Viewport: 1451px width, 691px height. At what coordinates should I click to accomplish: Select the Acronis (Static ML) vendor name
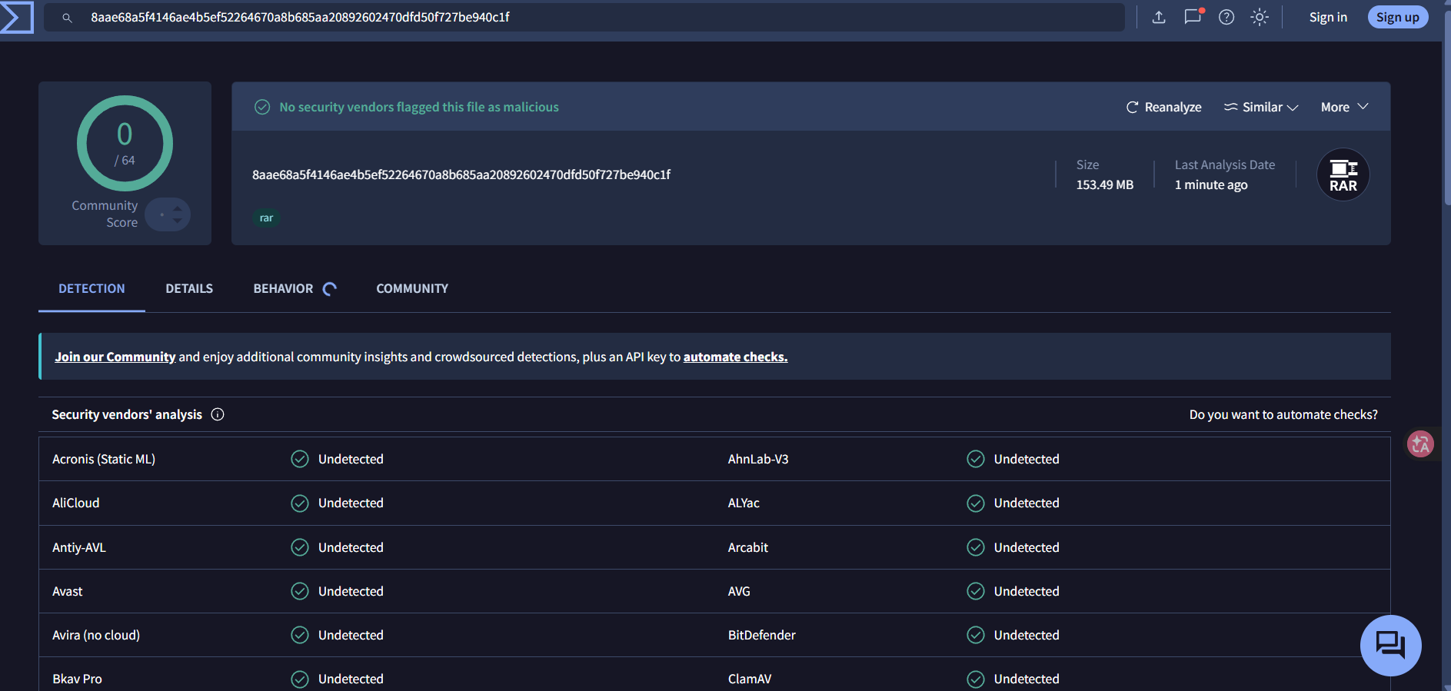(104, 459)
